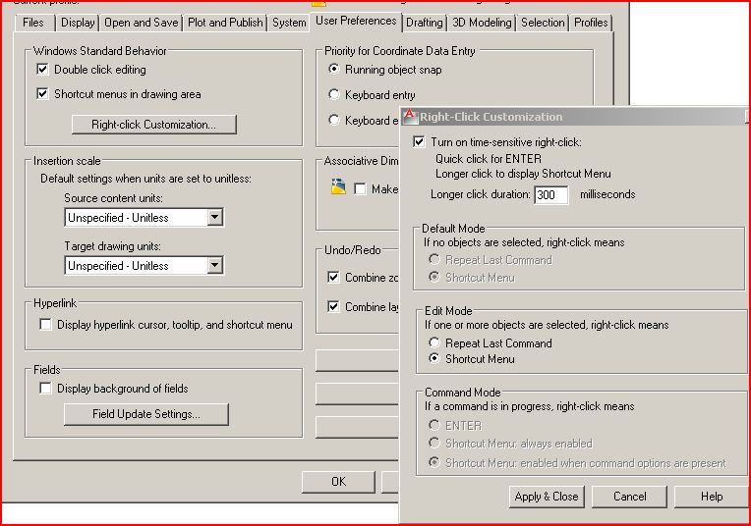The width and height of the screenshot is (751, 526).
Task: Select Keyboard entry radio button
Action: click(x=334, y=94)
